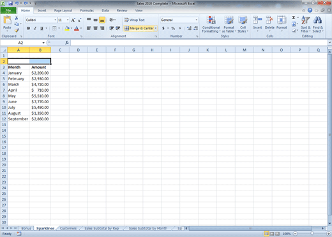Open Sort & Filter

[x=306, y=24]
